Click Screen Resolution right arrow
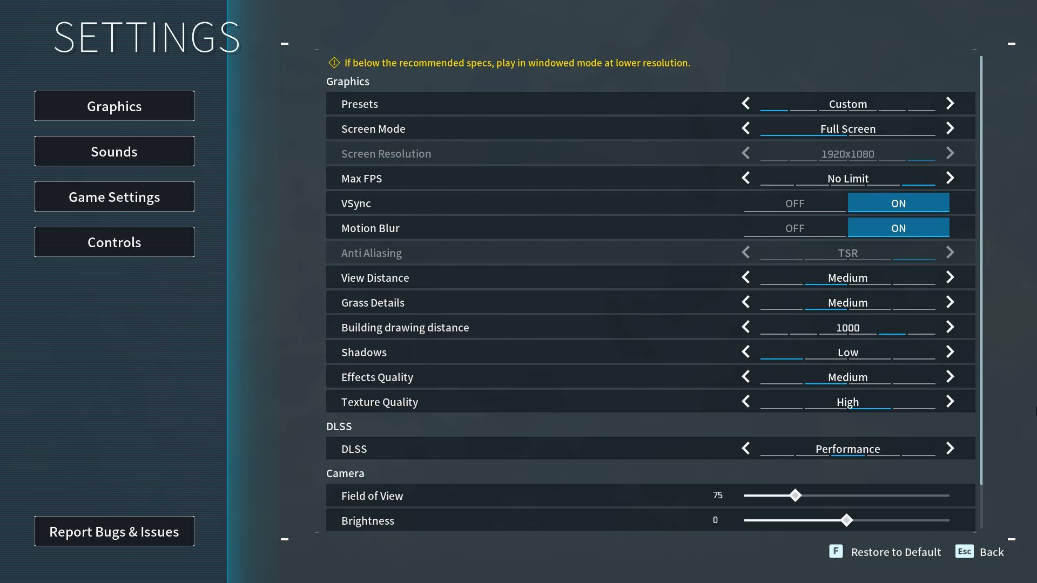1037x583 pixels. (950, 153)
